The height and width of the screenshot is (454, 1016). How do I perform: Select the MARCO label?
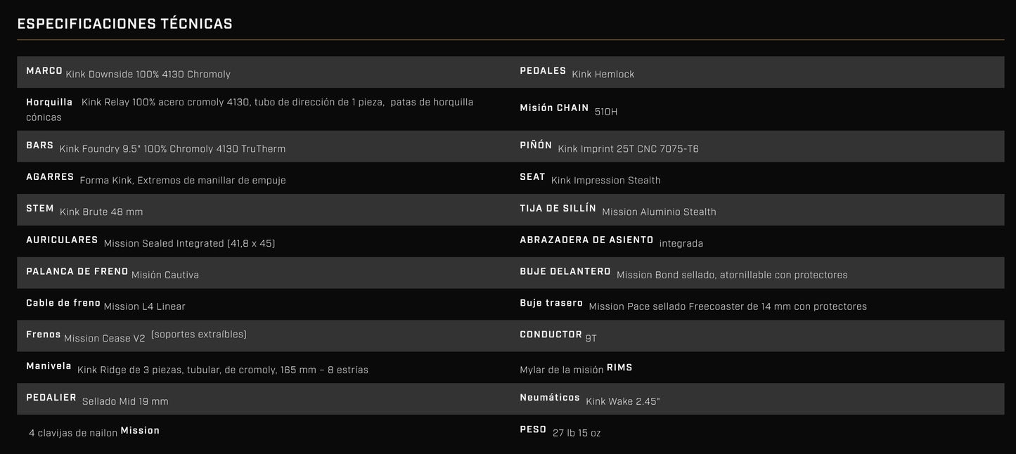click(x=44, y=71)
